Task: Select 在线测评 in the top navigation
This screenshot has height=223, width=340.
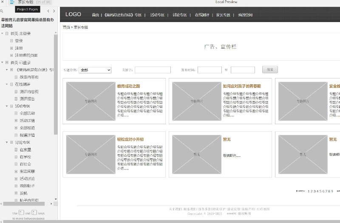Action: 202,15
